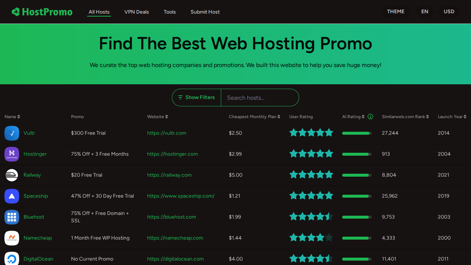This screenshot has width=471, height=265.
Task: Open the EN language selector
Action: [x=424, y=11]
